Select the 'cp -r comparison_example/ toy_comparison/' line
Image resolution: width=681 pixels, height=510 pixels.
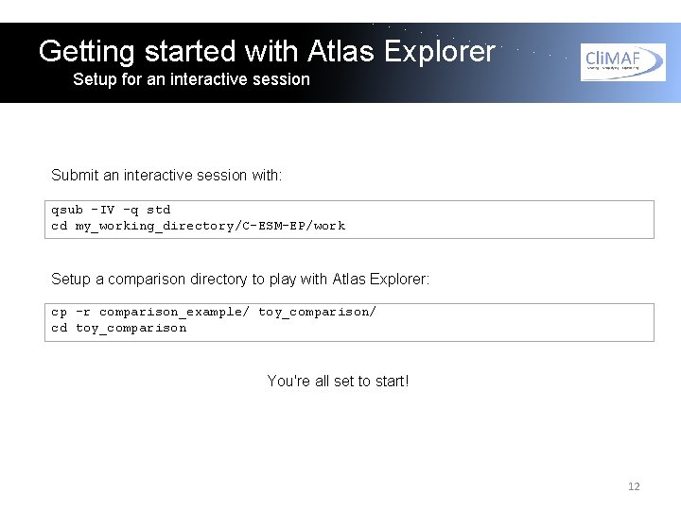213,312
